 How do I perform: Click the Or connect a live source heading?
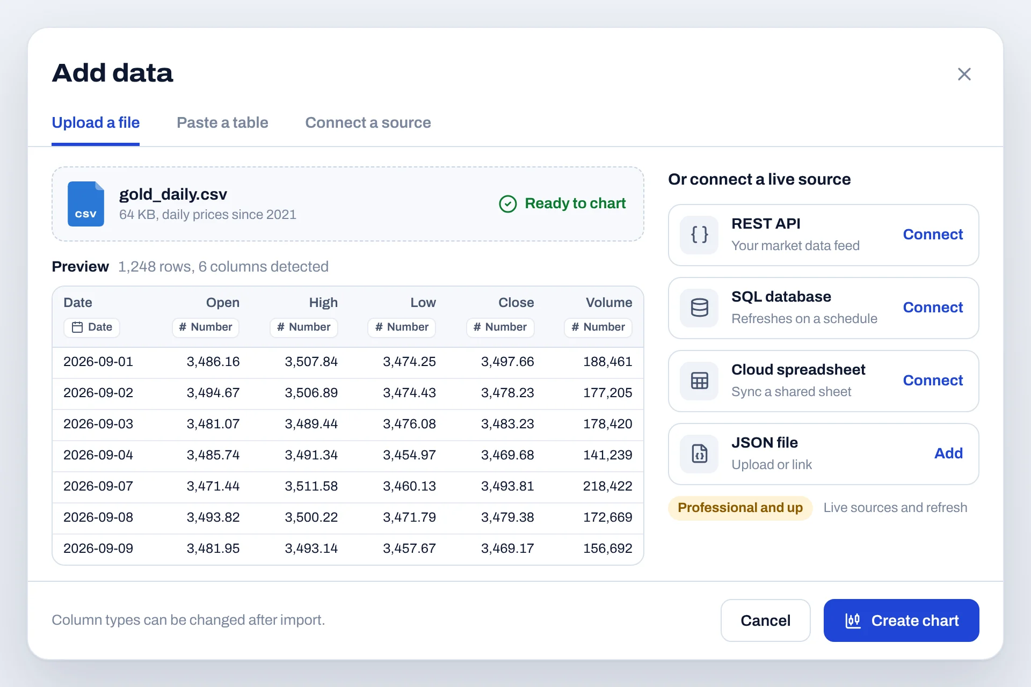point(759,179)
